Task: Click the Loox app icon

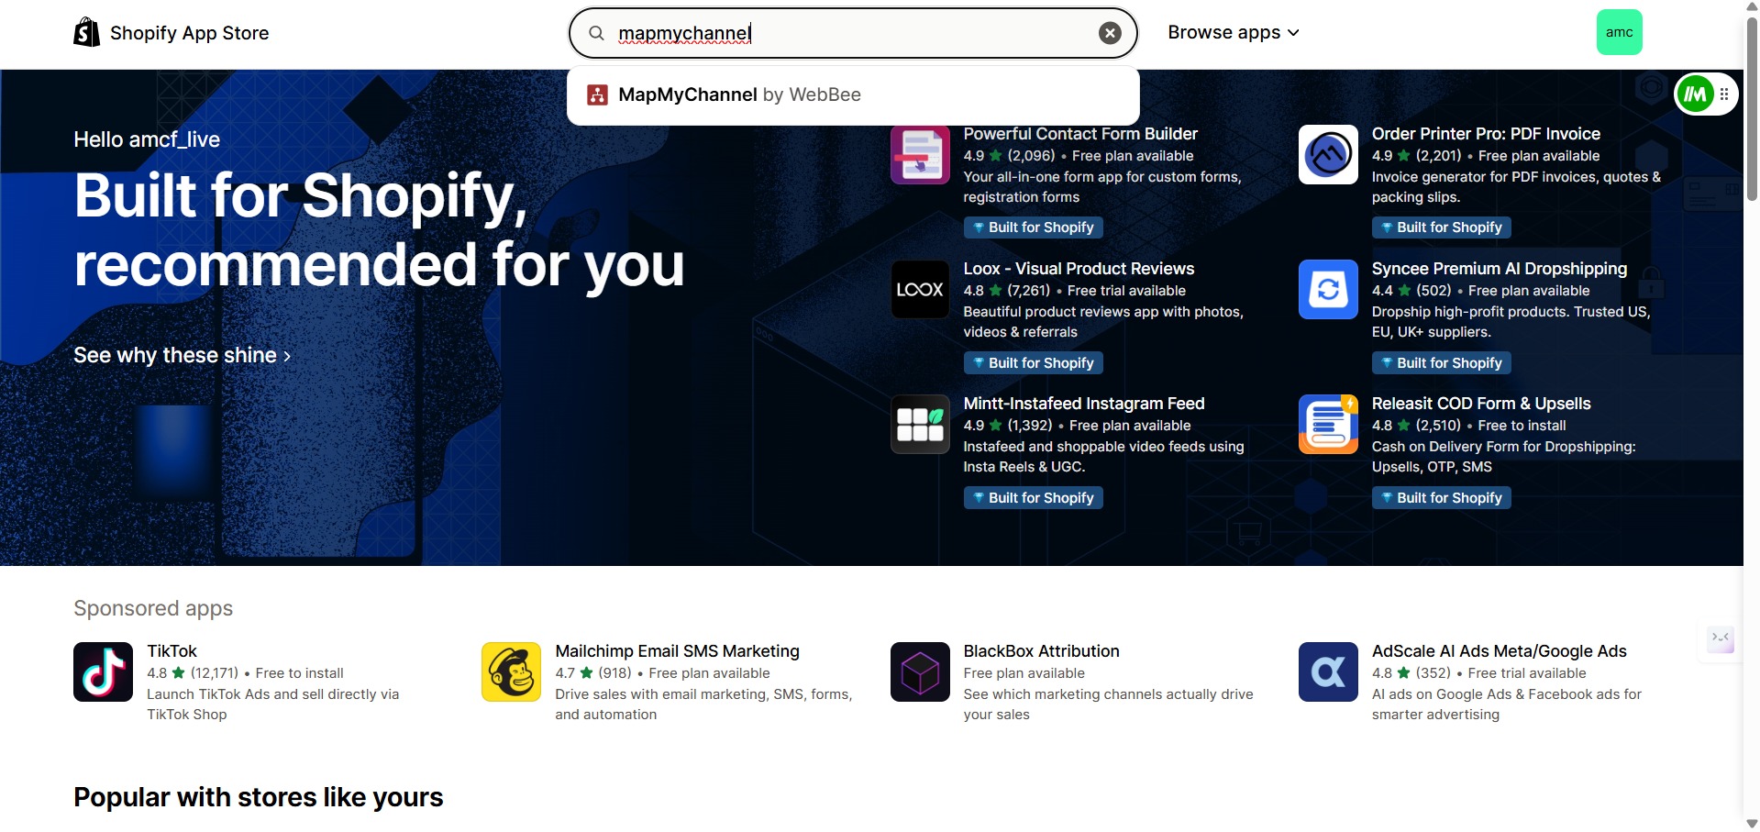Action: point(920,290)
